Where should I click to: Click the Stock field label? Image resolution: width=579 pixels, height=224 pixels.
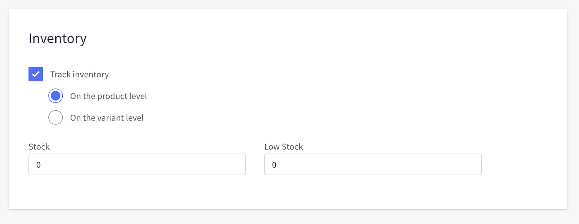point(39,146)
